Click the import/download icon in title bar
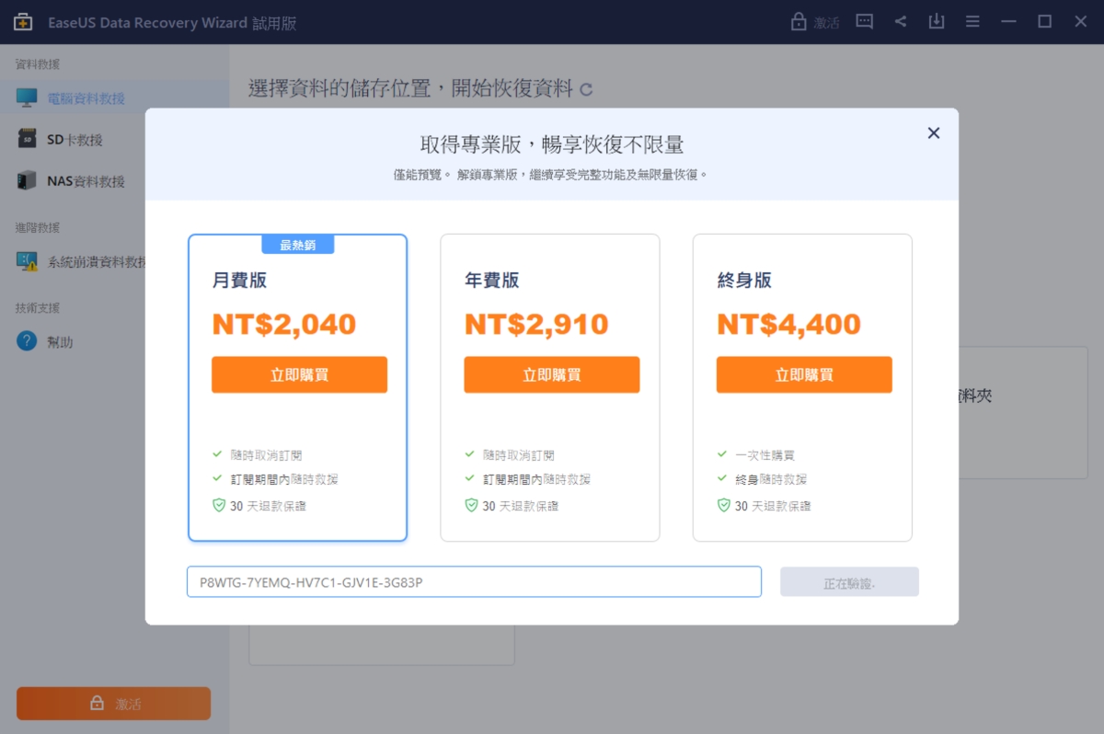1104x734 pixels. 937,22
